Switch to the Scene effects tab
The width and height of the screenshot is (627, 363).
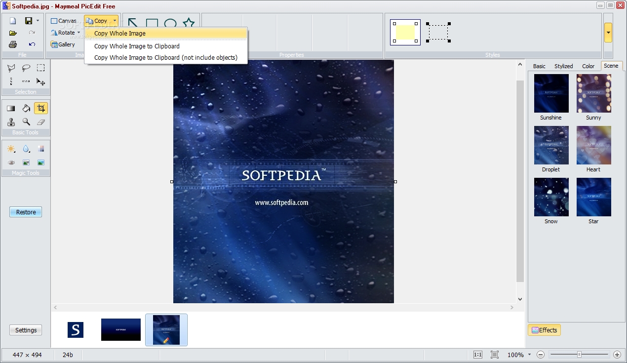[611, 66]
